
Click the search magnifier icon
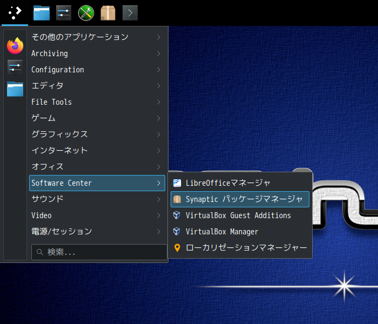(40, 252)
